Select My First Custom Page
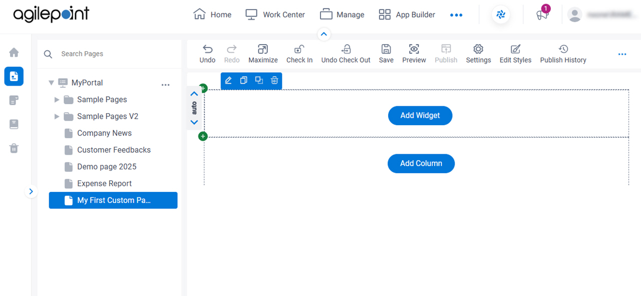Viewport: 641px width, 296px height. coord(113,200)
